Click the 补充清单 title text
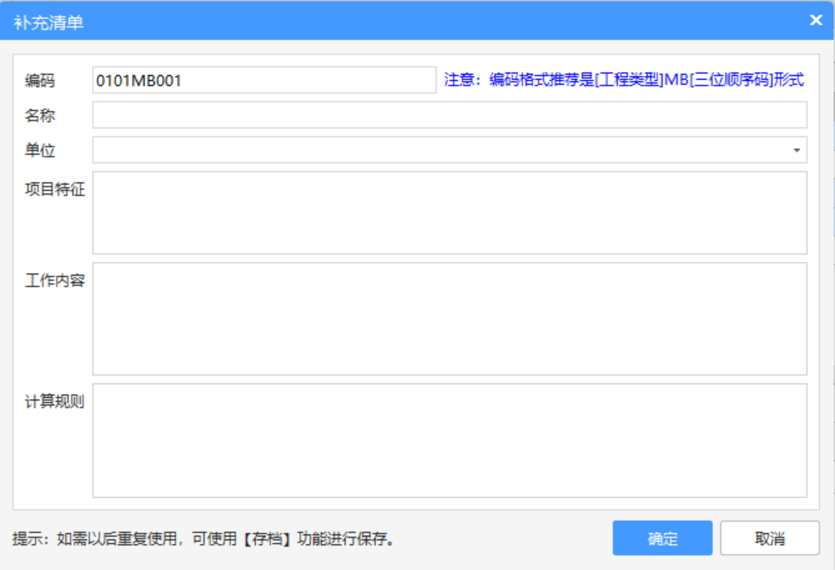The height and width of the screenshot is (570, 835). [x=48, y=22]
